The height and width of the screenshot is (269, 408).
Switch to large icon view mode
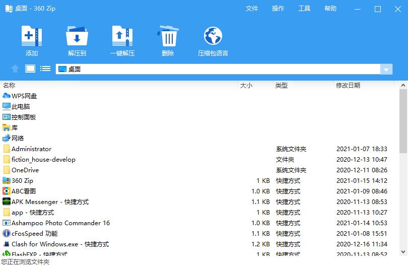(30, 69)
